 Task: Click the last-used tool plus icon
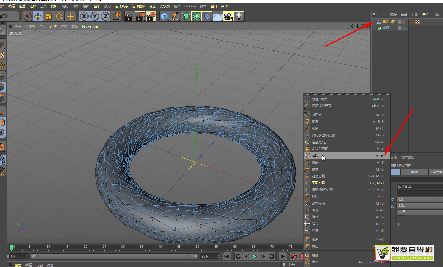point(70,16)
